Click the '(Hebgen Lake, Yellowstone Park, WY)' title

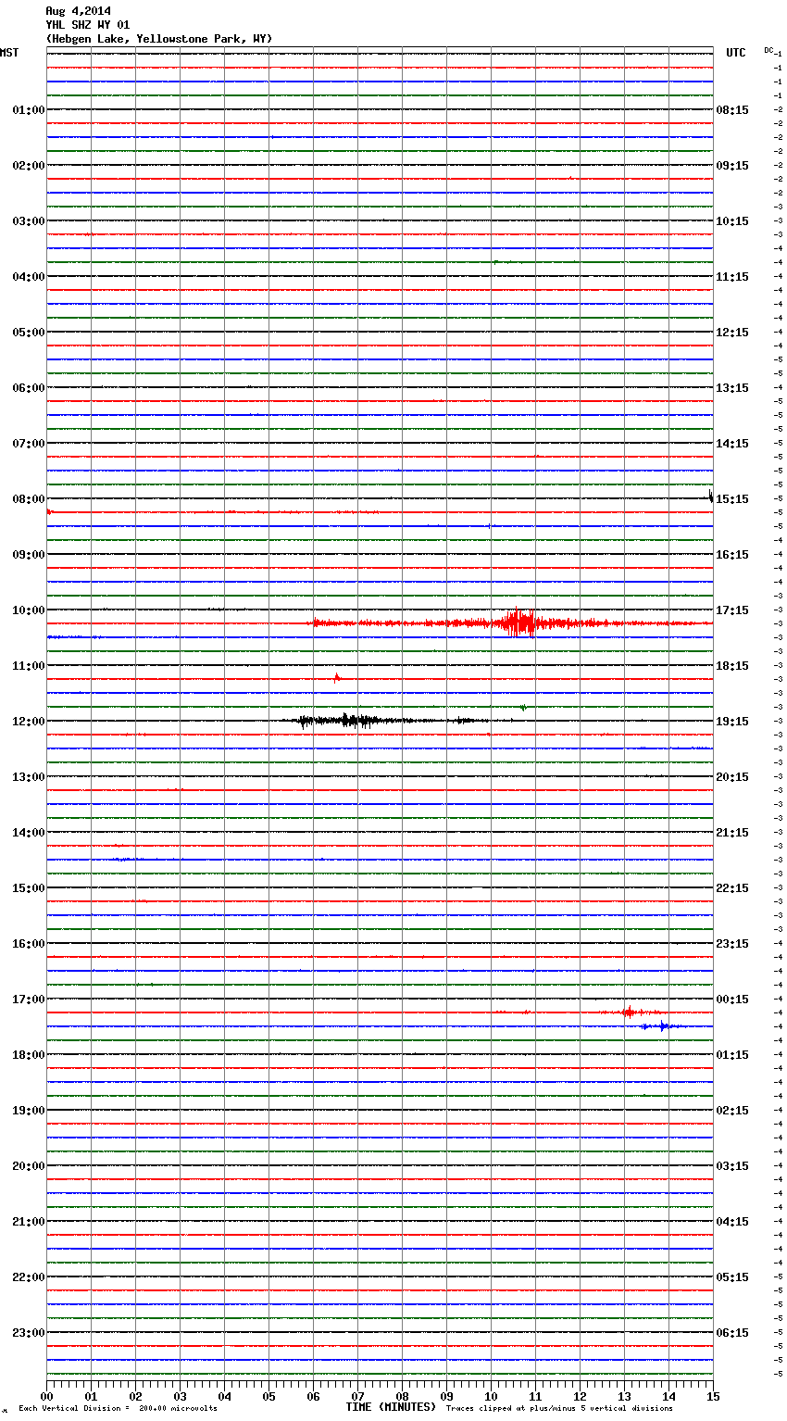[159, 39]
